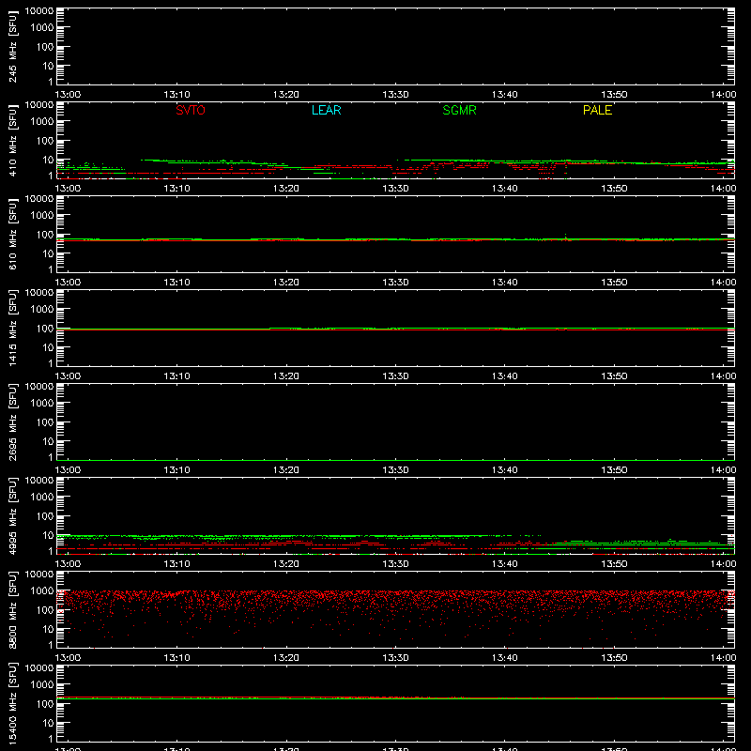This screenshot has width=751, height=751.
Task: Click 14:00 tick under the 245 MHz panel
Action: coord(723,95)
